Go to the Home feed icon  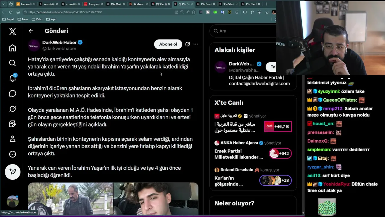(12, 48)
